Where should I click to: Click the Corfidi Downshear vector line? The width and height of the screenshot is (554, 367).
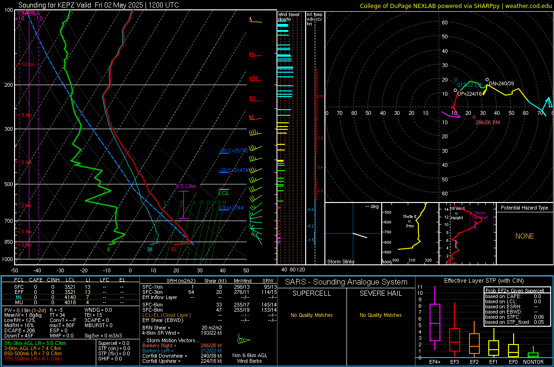point(182,356)
